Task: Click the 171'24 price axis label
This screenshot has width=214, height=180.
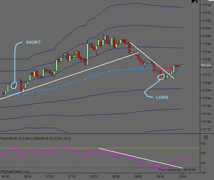Action: pyautogui.click(x=207, y=114)
